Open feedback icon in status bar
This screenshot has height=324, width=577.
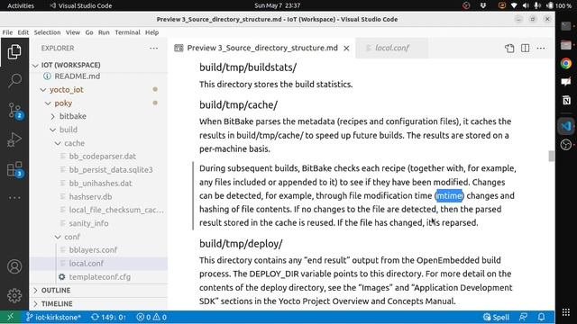click(523, 317)
